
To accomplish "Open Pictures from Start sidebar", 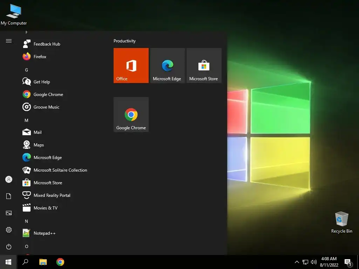I will tap(9, 213).
